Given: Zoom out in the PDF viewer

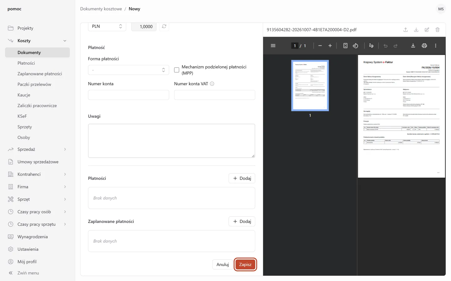Looking at the screenshot, I should click(x=320, y=46).
